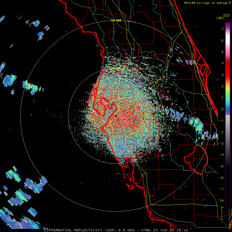Select the -6 value on the dB scale

[x=221, y=178]
